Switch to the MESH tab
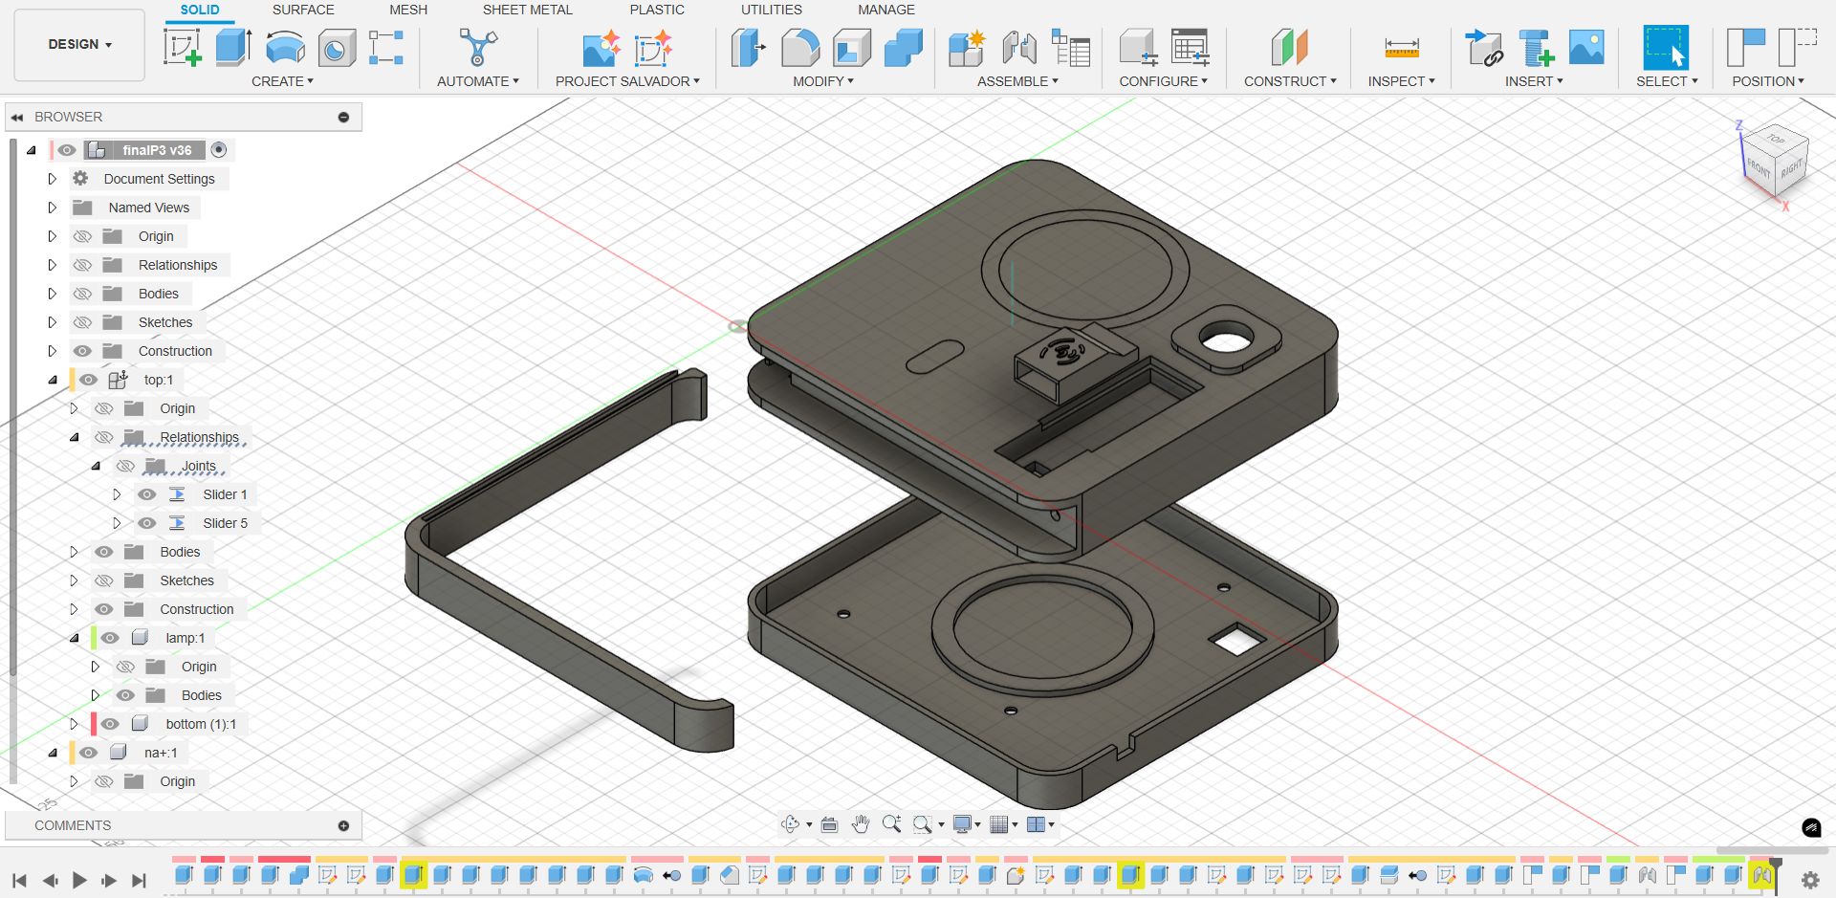Screen dimensions: 1836x898 click(x=408, y=10)
